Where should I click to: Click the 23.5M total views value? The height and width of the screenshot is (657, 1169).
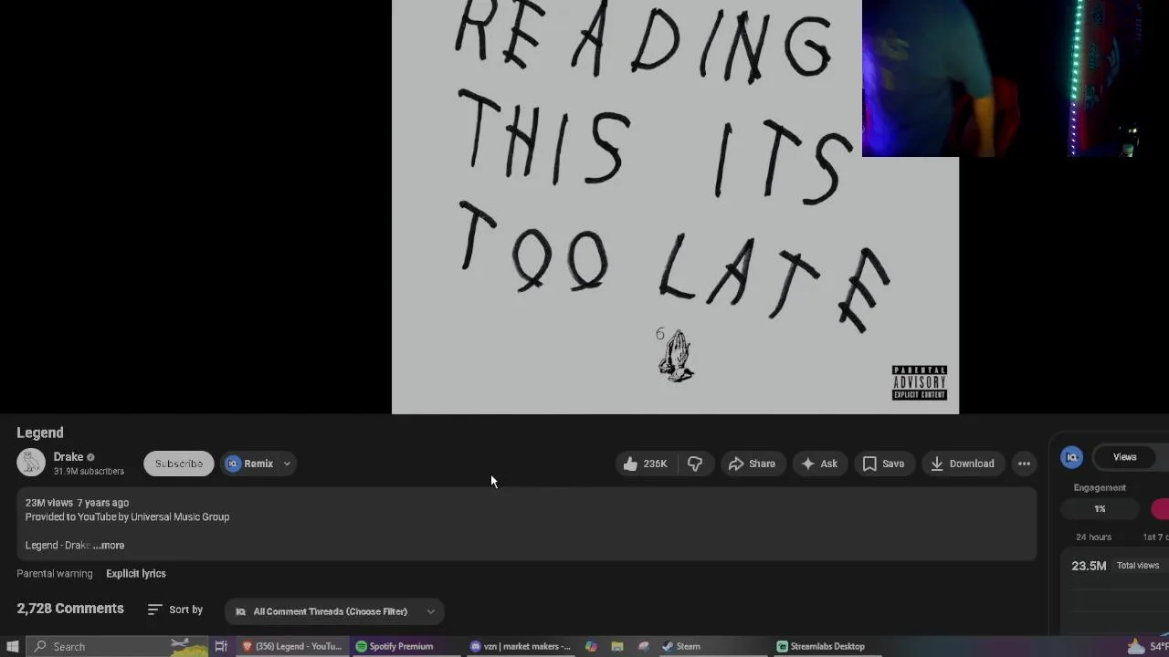pos(1089,566)
